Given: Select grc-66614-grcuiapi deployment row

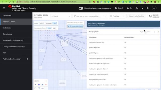Looking at the screenshot, I should pyautogui.click(x=123, y=47).
